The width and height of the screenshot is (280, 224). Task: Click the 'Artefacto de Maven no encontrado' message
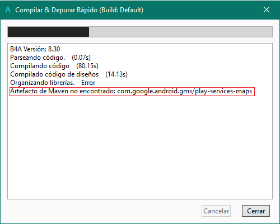click(x=63, y=91)
